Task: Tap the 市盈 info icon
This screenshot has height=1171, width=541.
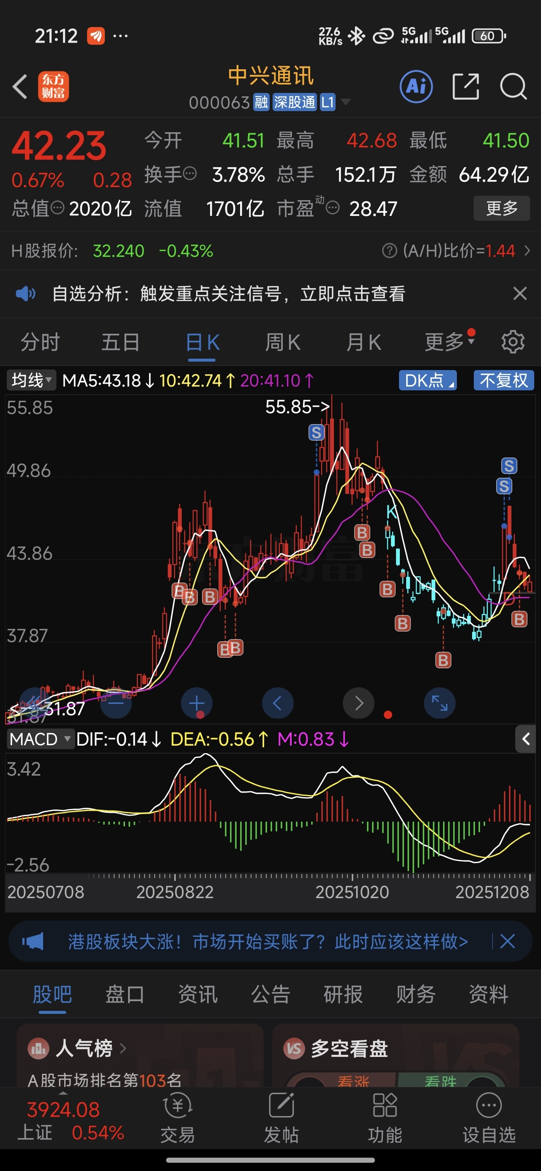Action: pyautogui.click(x=333, y=208)
